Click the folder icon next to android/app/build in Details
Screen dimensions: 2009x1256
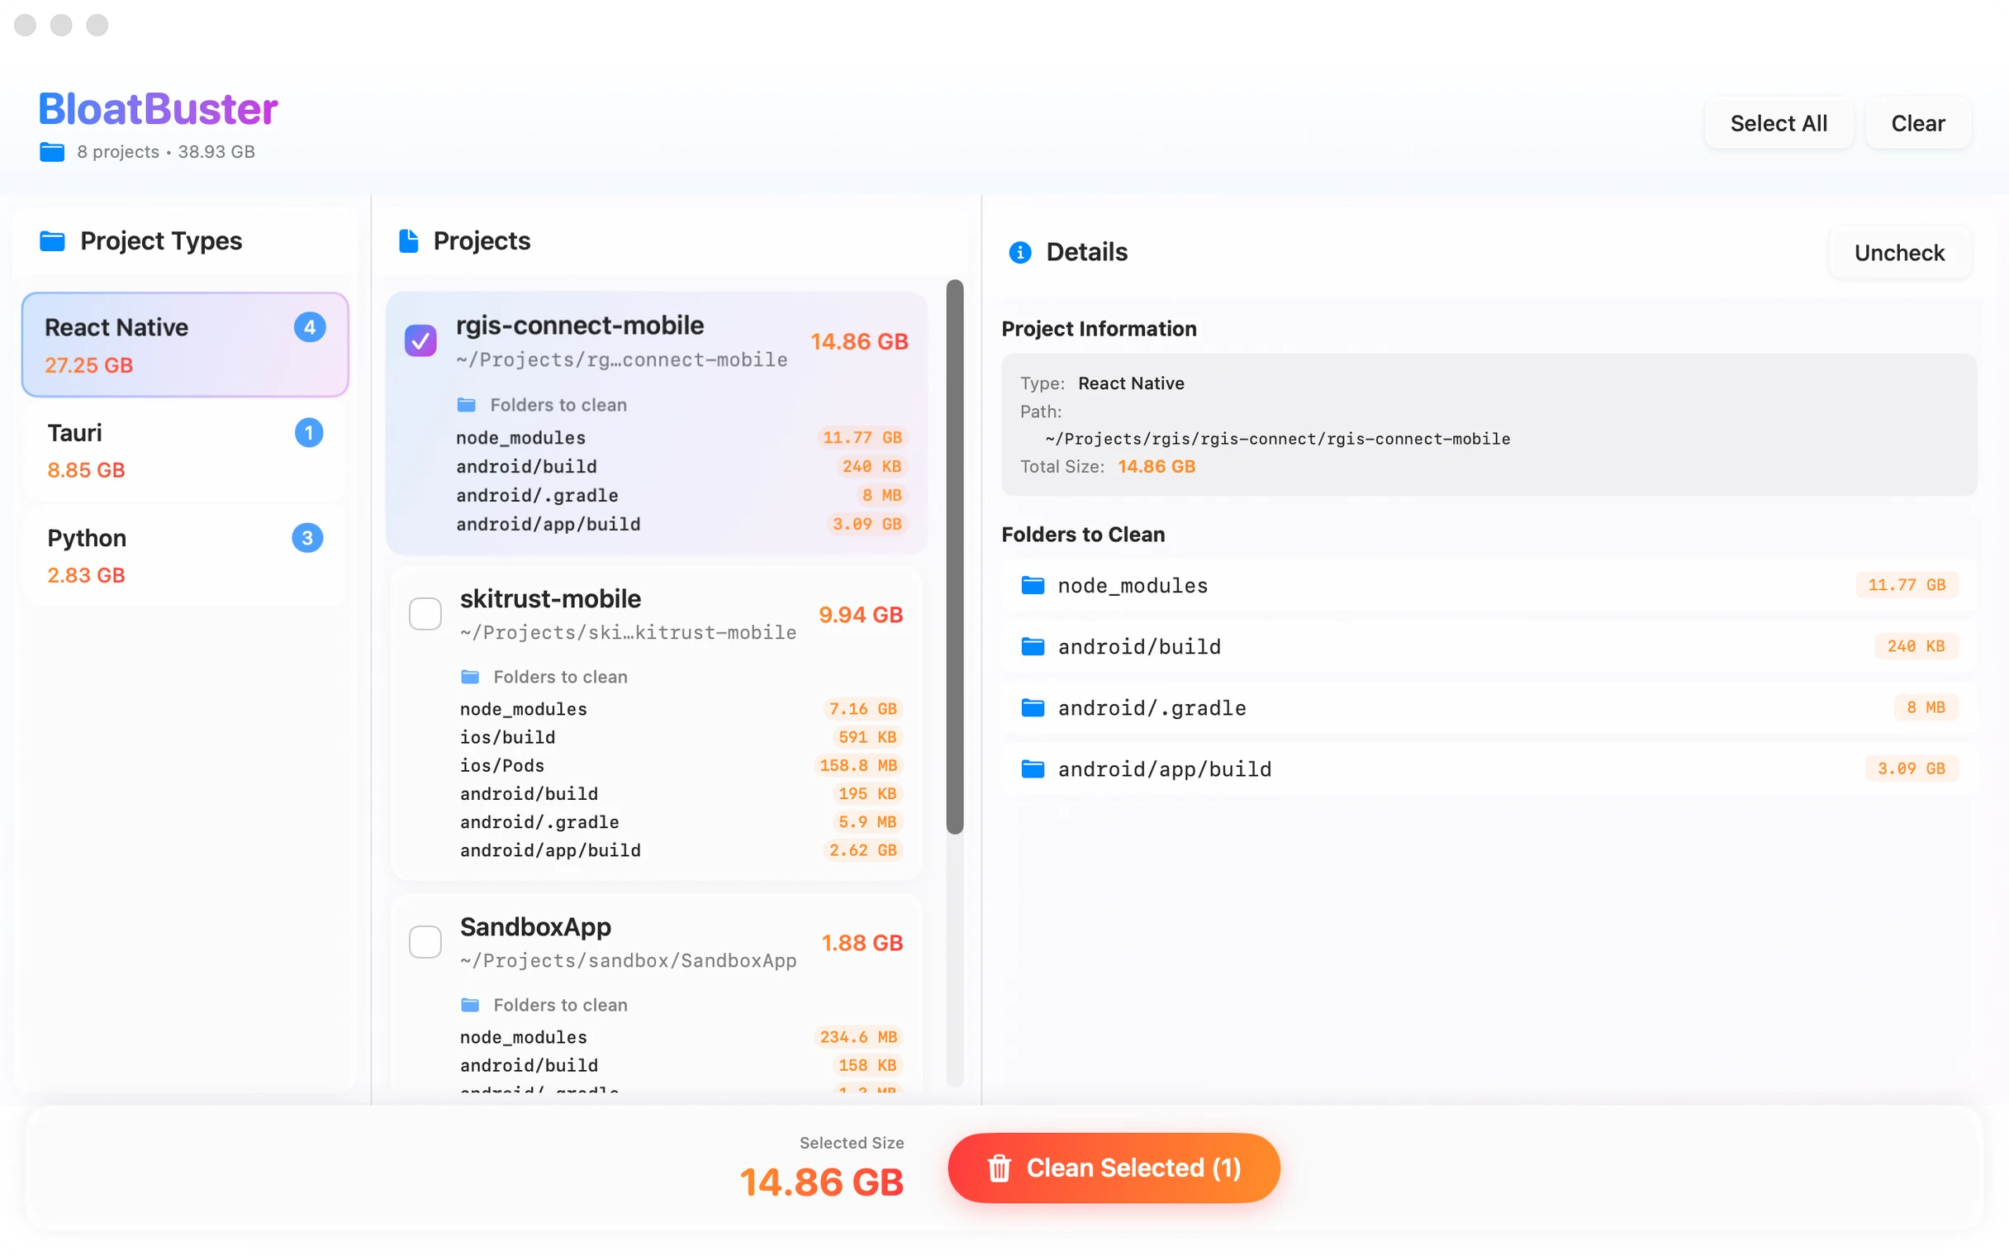click(x=1033, y=768)
